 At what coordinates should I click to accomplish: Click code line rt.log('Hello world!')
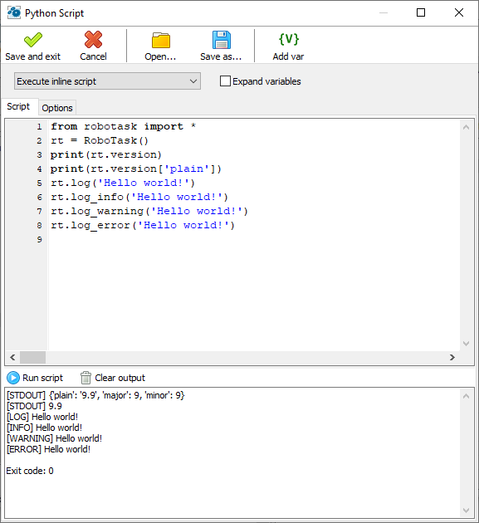pyautogui.click(x=123, y=183)
